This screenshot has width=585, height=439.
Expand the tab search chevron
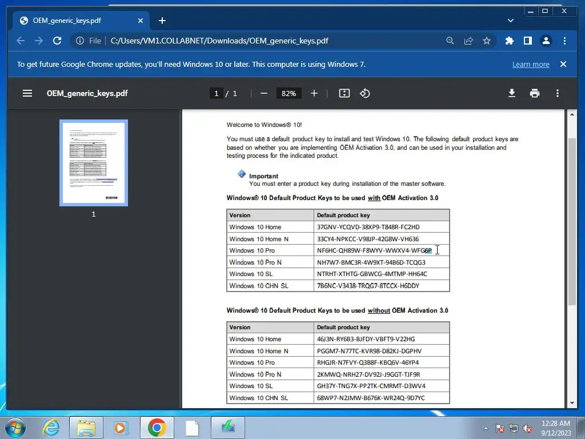(x=511, y=21)
